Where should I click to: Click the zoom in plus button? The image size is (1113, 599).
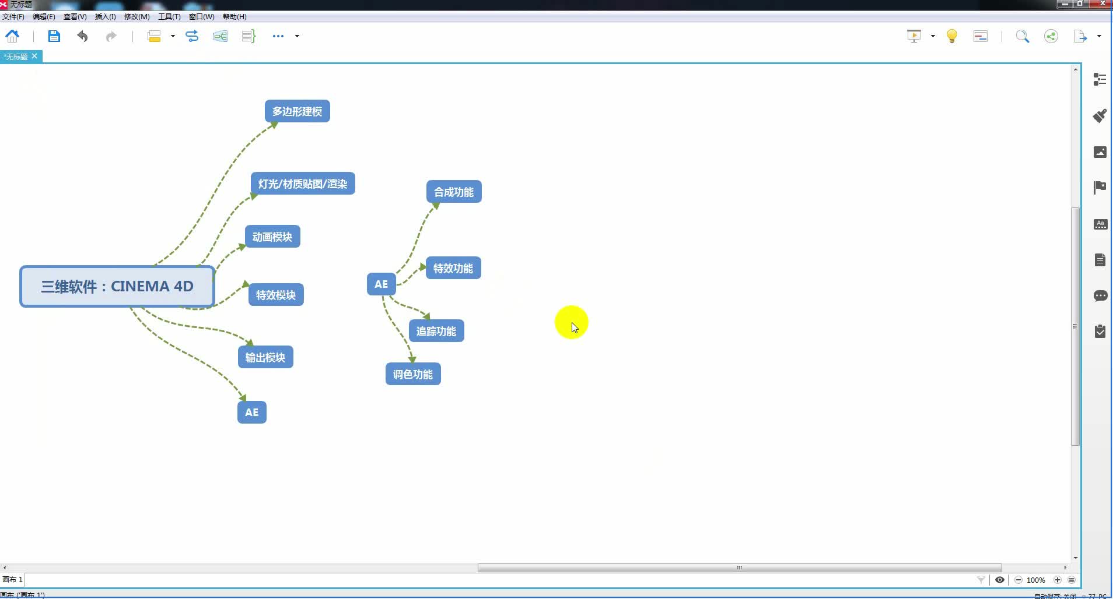pos(1057,580)
